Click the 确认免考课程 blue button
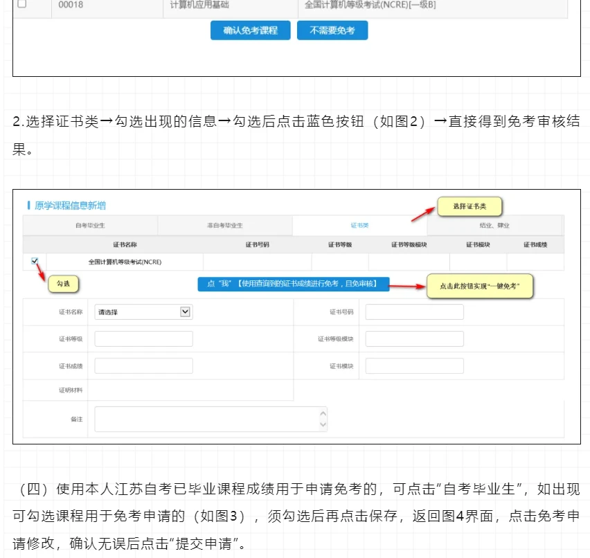The height and width of the screenshot is (558, 590). pyautogui.click(x=250, y=30)
